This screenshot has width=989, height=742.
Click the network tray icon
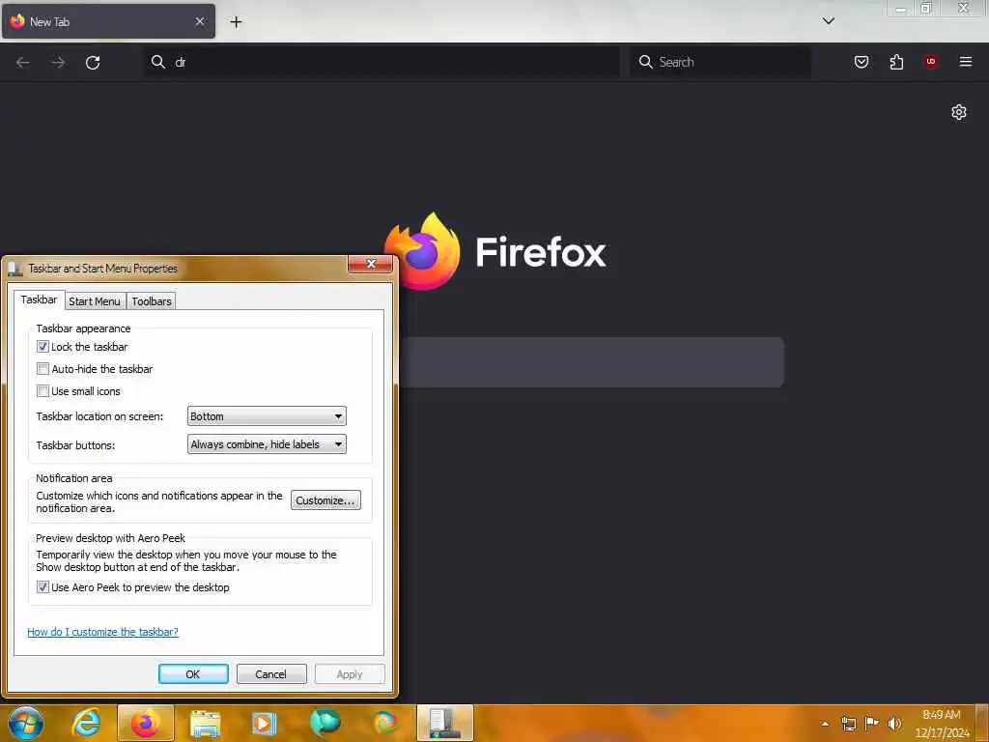coord(849,724)
